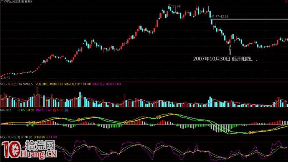Screen dimensions: 288x162
Task: Click the 41.77-42.59 gap price label
Action: 220,17
